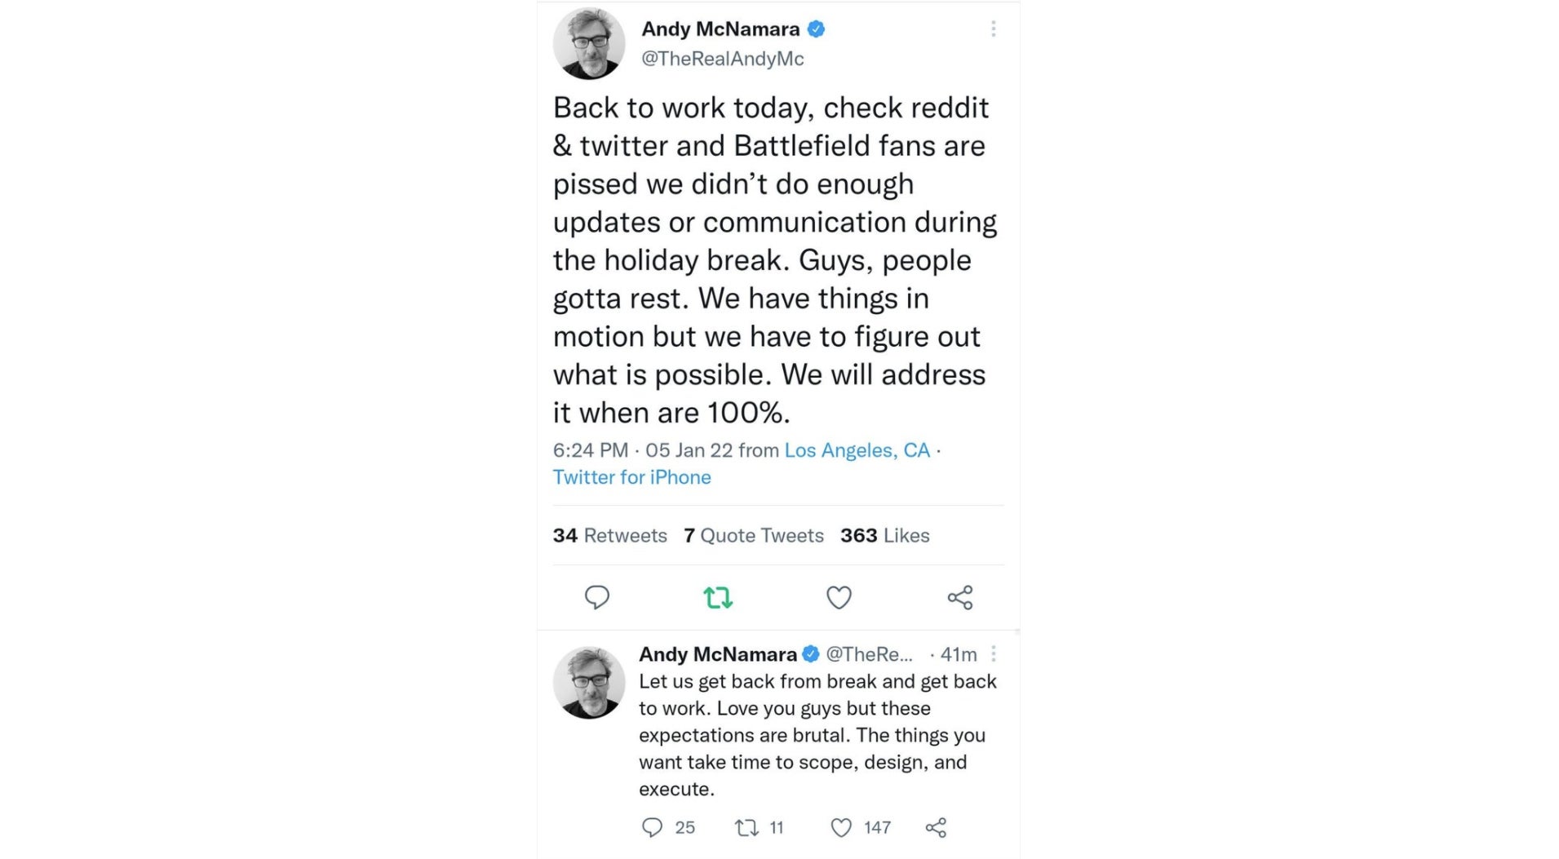Open the three-dot menu on reply tweet
This screenshot has height=859, width=1559.
[993, 653]
